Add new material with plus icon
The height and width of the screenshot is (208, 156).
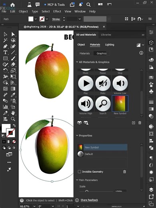133,123
